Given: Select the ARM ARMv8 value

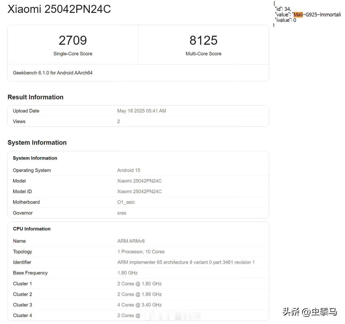Looking at the screenshot, I should click(x=131, y=241).
